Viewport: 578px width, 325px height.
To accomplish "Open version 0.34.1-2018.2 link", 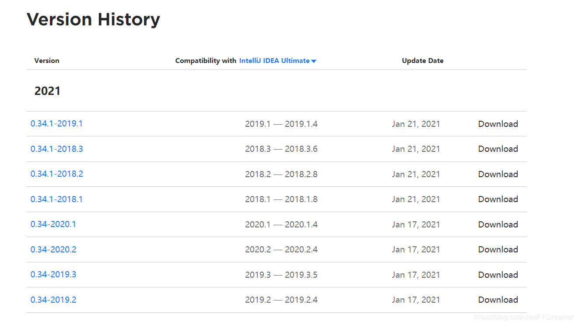I will pyautogui.click(x=56, y=174).
